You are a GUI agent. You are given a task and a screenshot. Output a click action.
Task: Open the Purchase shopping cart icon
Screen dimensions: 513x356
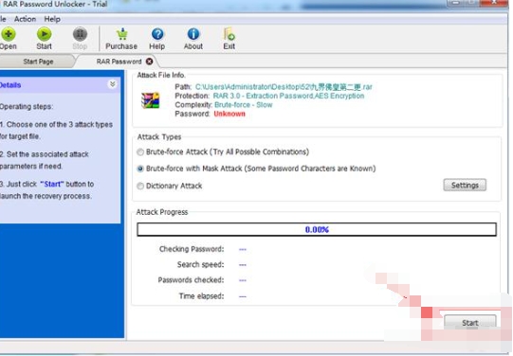pos(121,34)
